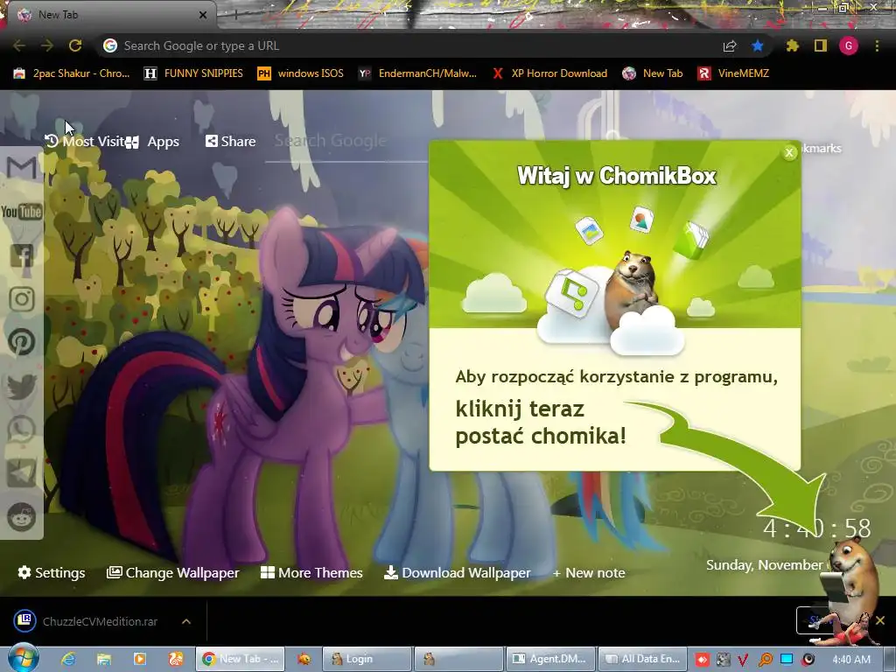Open the Windows Start menu
Image resolution: width=896 pixels, height=672 pixels.
22,658
